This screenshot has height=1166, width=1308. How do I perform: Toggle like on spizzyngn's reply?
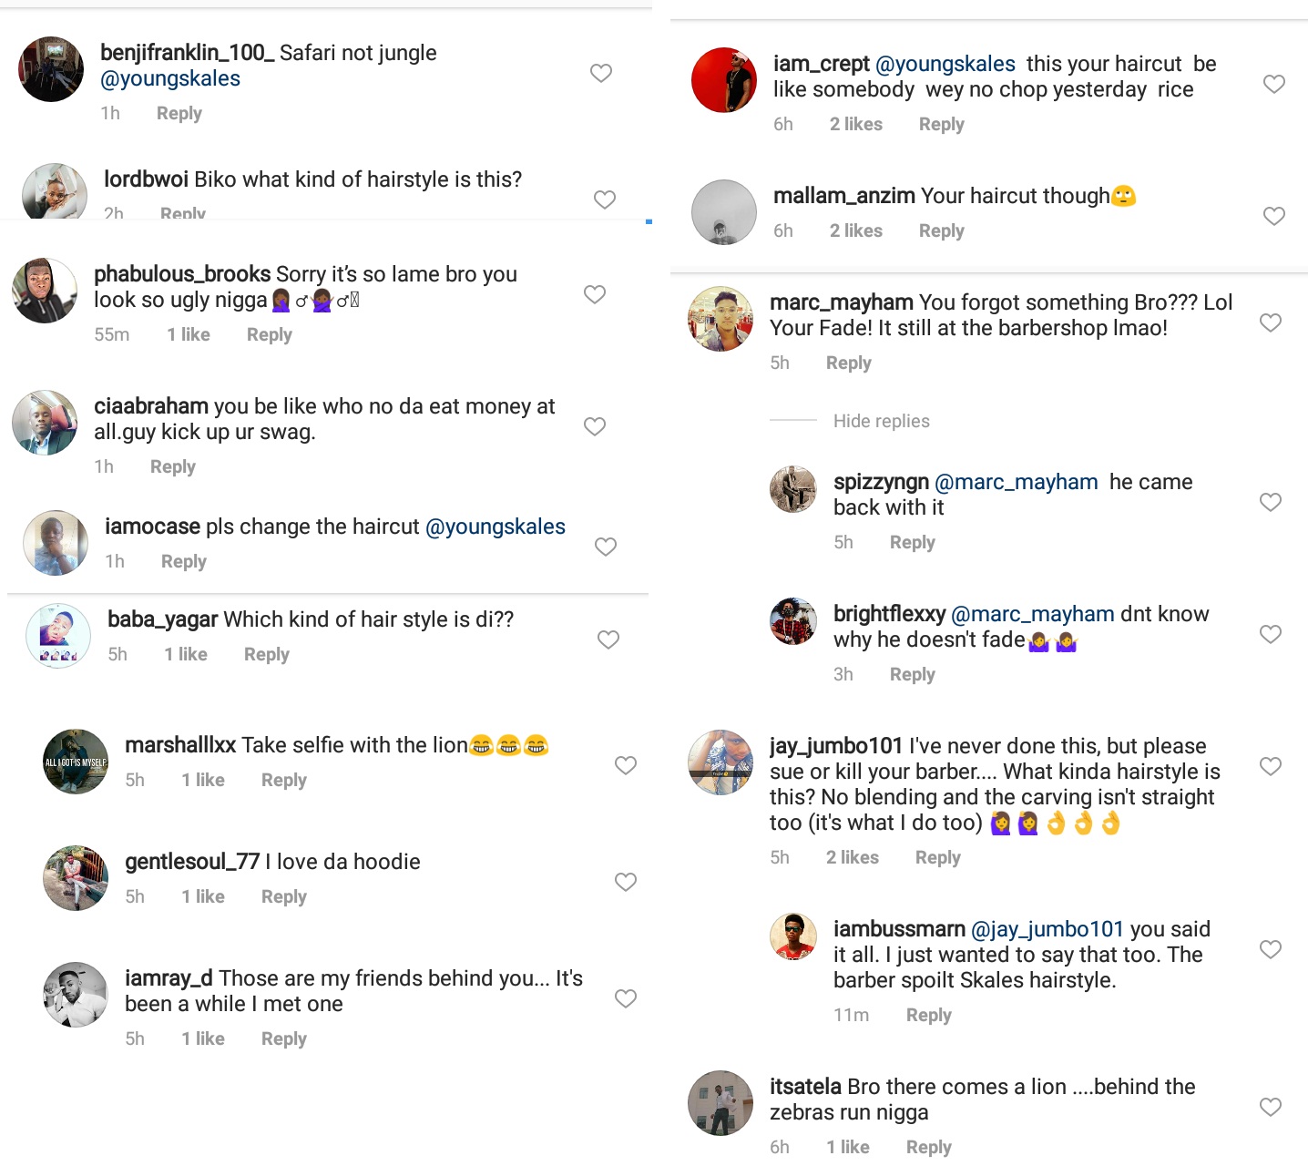(1271, 502)
